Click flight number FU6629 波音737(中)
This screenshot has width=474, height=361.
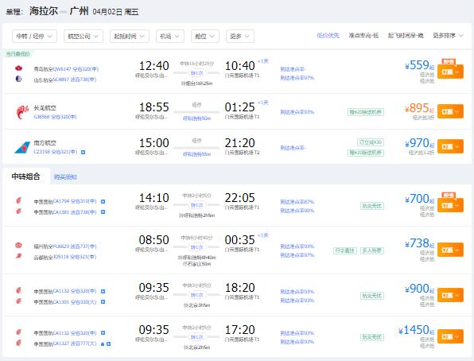75,246
